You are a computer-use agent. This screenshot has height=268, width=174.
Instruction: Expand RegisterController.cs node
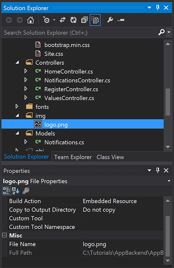point(26,89)
